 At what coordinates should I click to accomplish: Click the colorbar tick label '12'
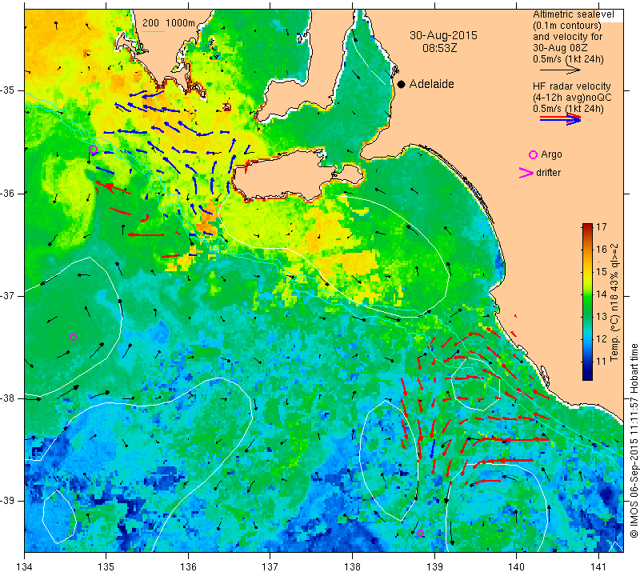tap(602, 339)
